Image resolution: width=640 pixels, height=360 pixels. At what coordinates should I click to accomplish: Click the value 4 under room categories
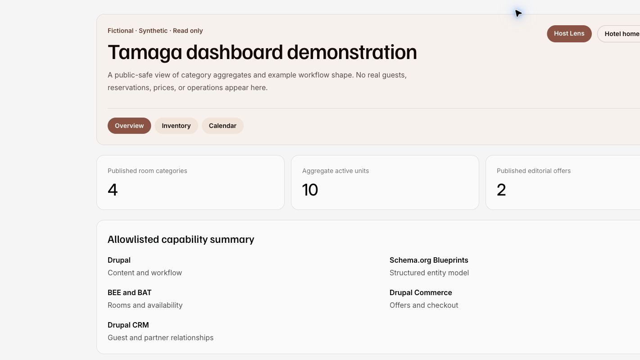coord(113,190)
